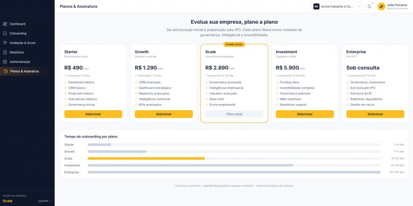Follow the upgrade link in sidebar footer

pyautogui.click(x=44, y=201)
